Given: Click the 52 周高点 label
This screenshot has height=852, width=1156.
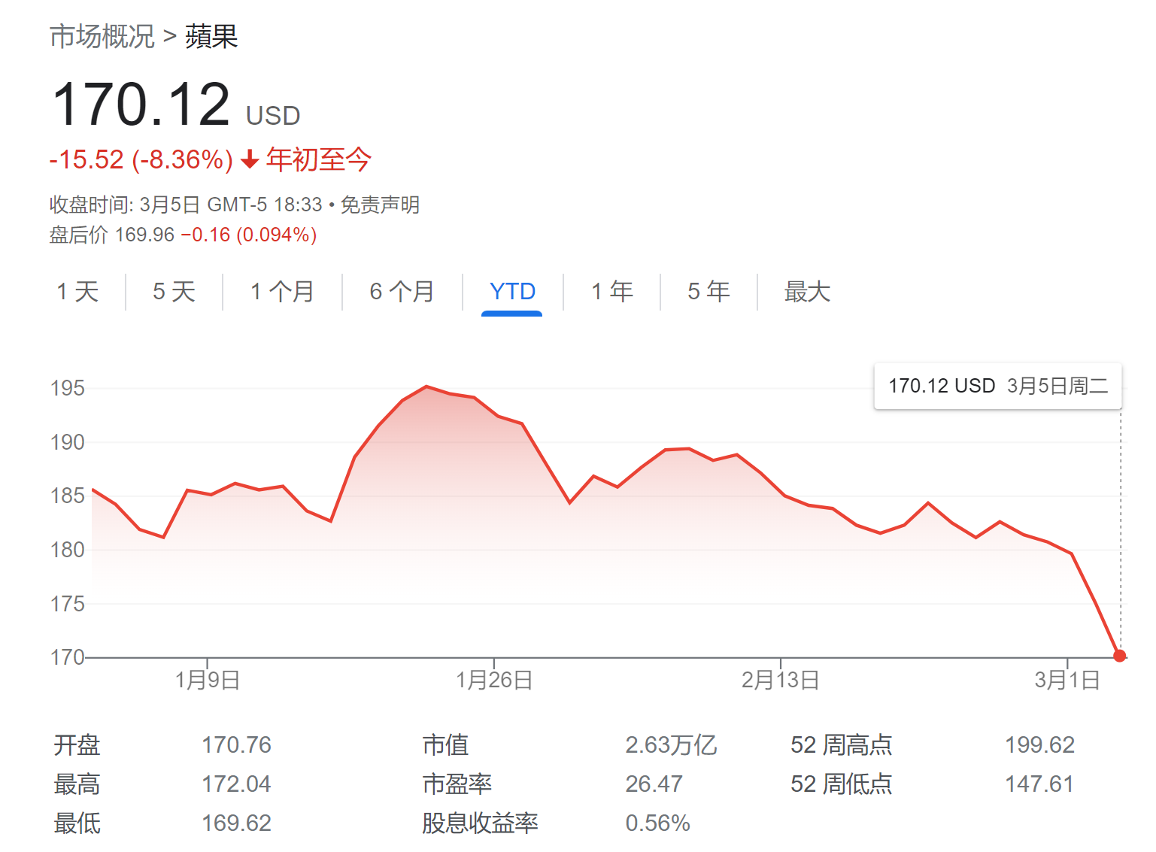Looking at the screenshot, I should click(841, 745).
